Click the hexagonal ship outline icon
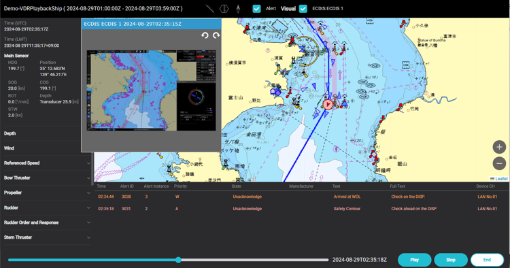This screenshot has height=268, width=510. 224,8
